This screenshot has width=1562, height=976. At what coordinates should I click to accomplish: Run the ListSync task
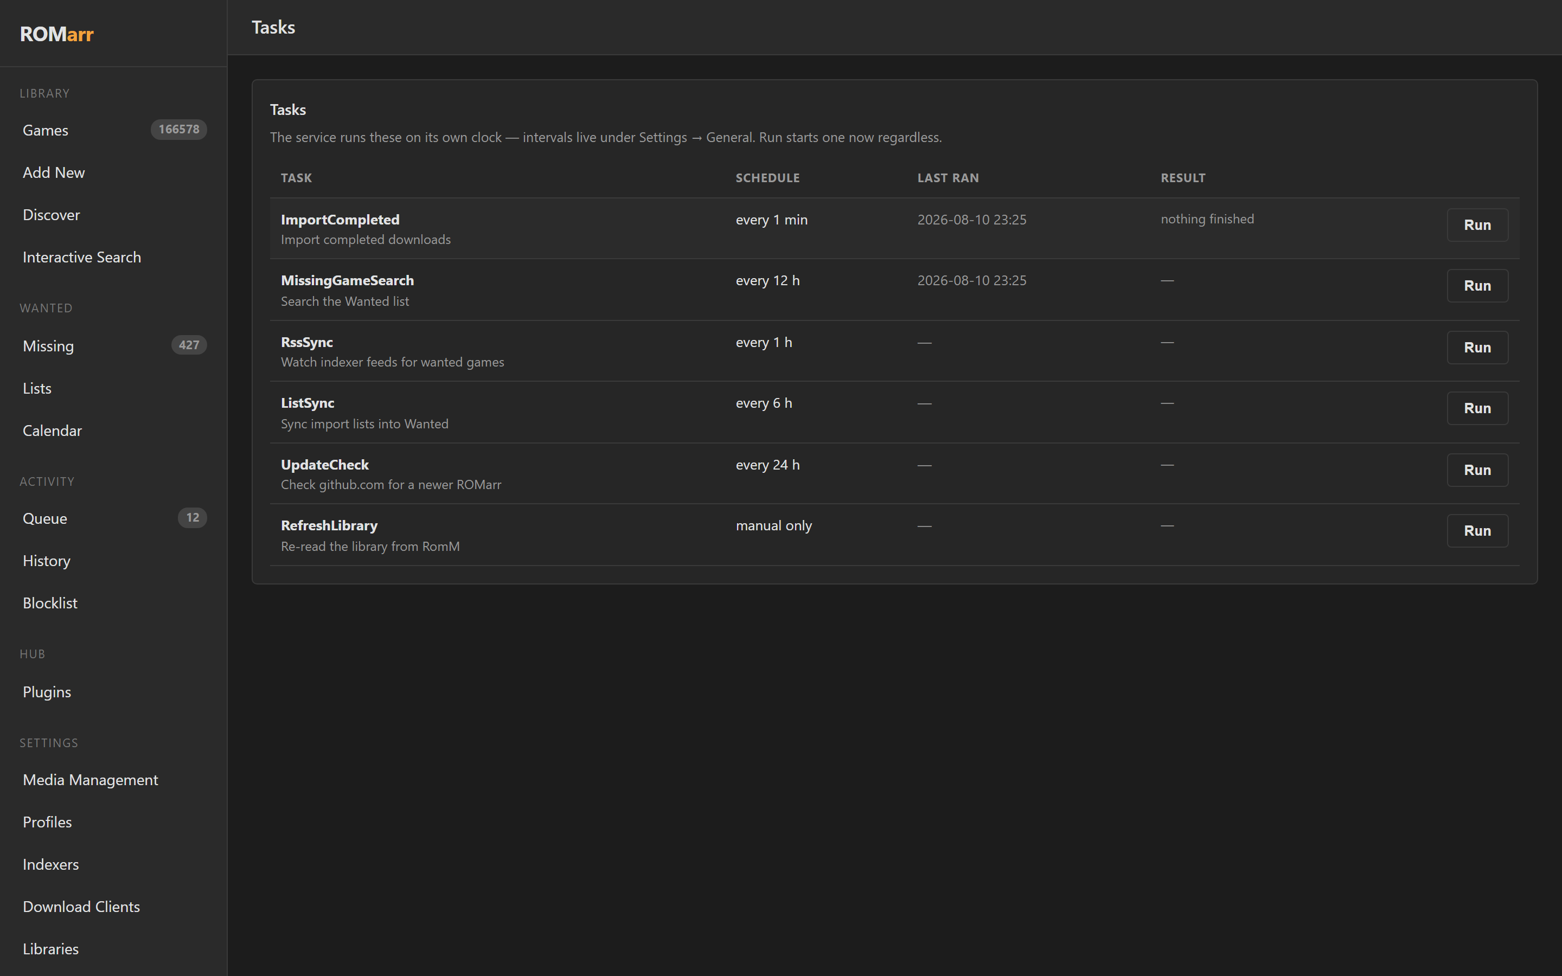(x=1477, y=408)
